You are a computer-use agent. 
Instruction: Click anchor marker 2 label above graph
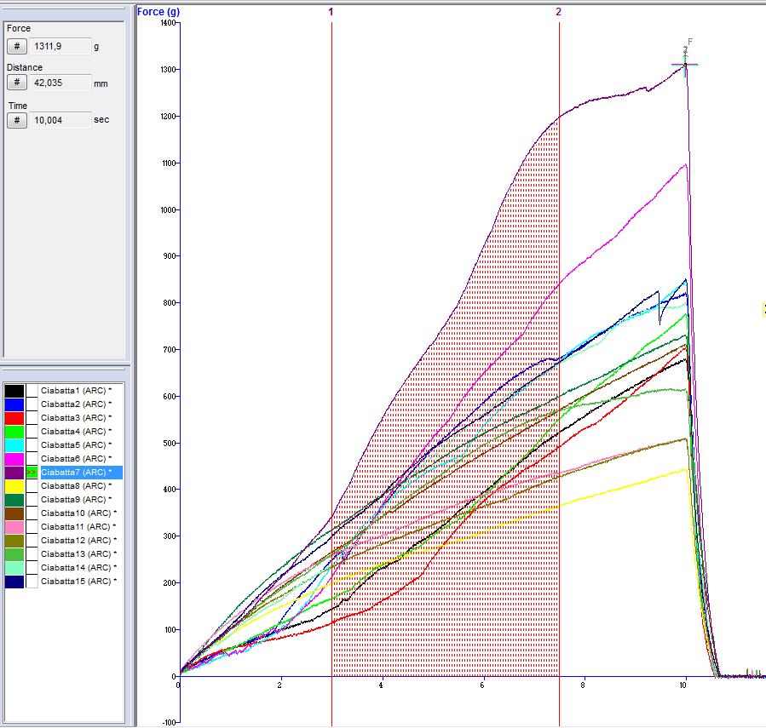click(x=558, y=12)
